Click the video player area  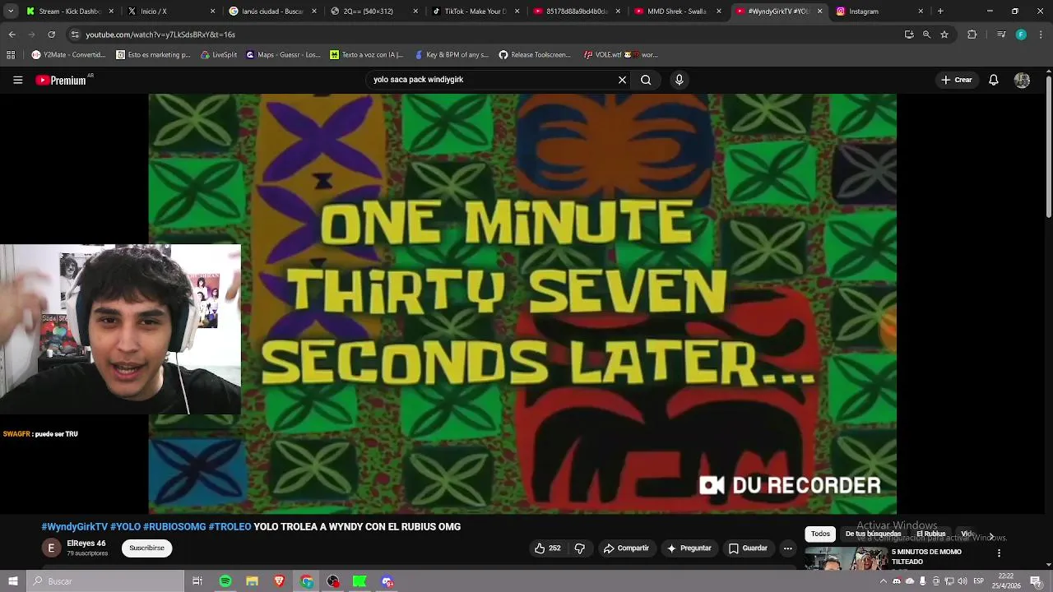point(522,303)
